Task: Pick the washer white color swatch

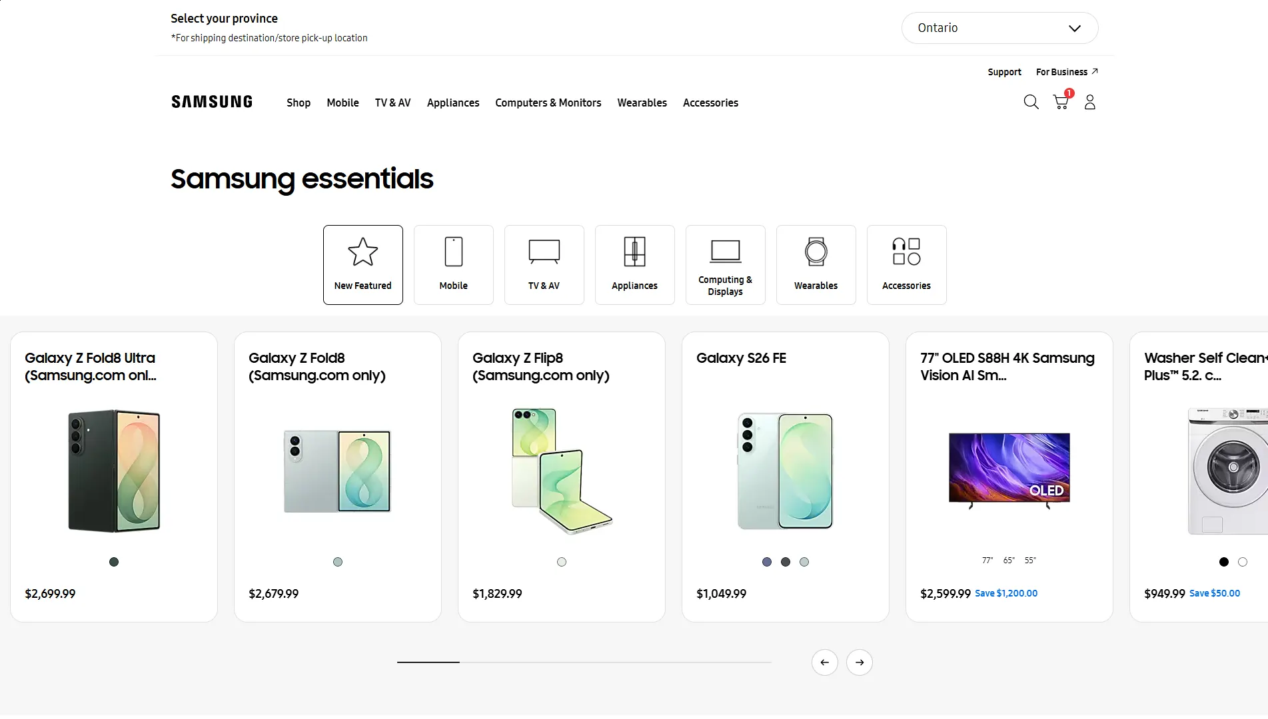Action: 1243,562
